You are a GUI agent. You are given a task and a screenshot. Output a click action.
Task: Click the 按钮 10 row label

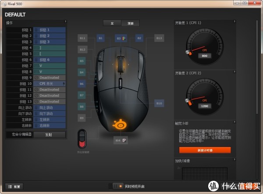pos(25,84)
